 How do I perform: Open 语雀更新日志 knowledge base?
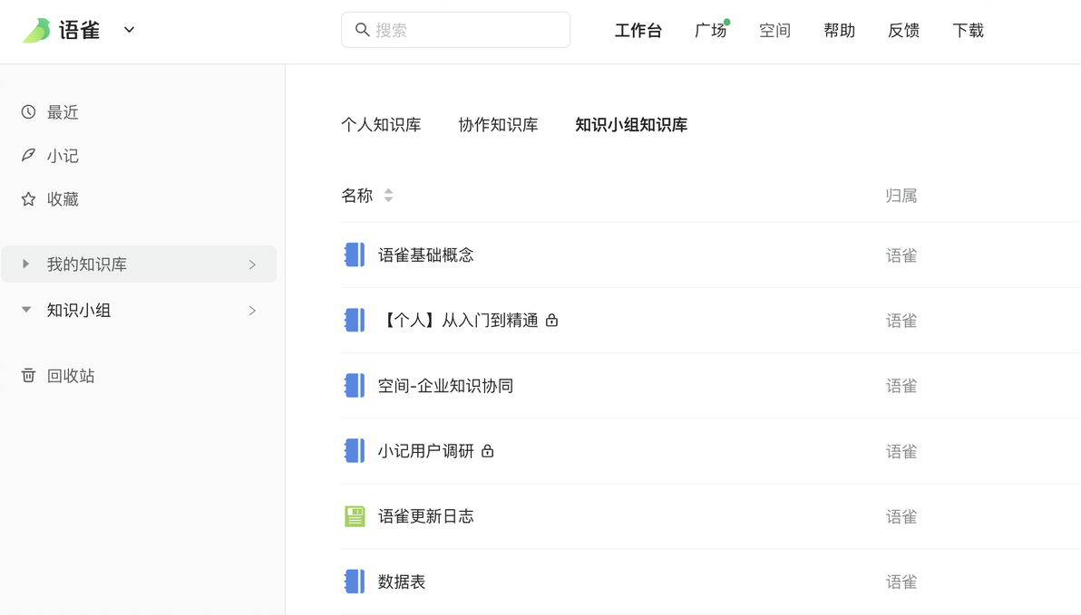pyautogui.click(x=425, y=516)
